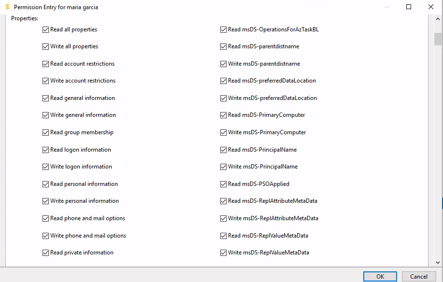Toggle Read personal information checkbox
The image size is (443, 282).
pyautogui.click(x=45, y=184)
